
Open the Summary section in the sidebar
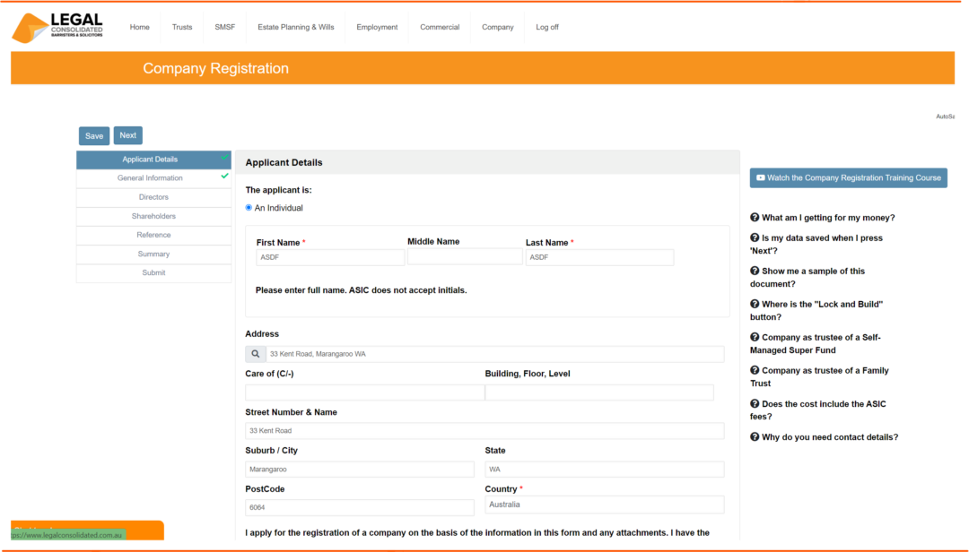[x=153, y=254]
